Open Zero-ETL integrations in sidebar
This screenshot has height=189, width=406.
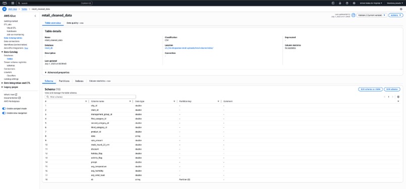[x=14, y=48]
